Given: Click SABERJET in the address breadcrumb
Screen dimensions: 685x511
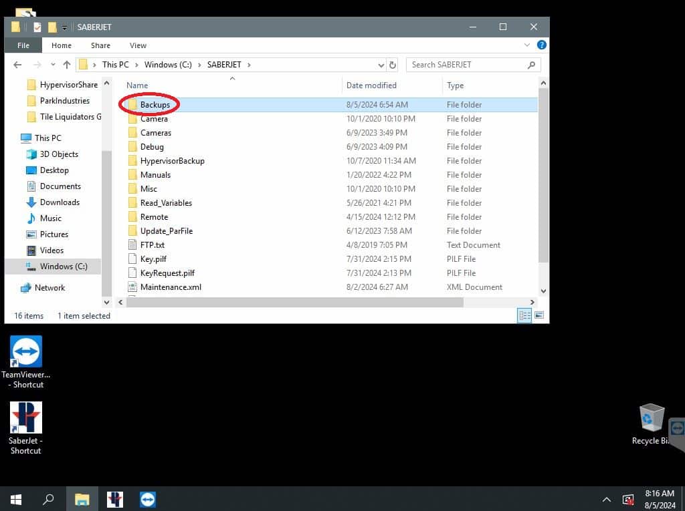Looking at the screenshot, I should (224, 65).
